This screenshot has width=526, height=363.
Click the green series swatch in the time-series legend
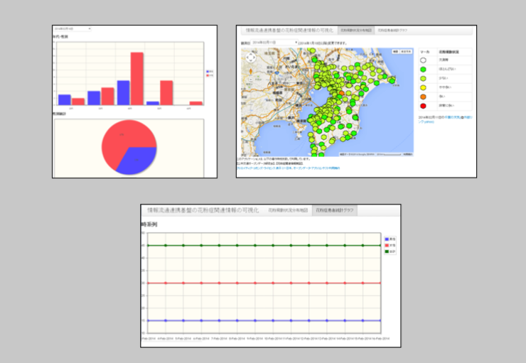pos(387,251)
